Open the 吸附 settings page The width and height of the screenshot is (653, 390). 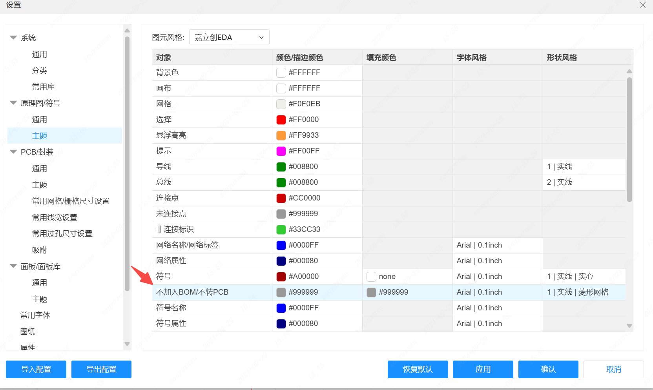(x=38, y=250)
